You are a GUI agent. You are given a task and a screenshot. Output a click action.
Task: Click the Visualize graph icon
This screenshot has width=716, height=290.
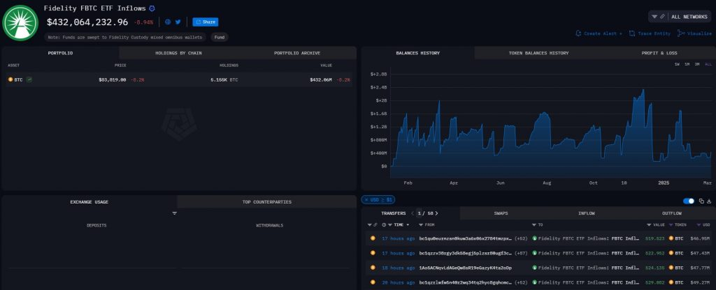tap(681, 33)
